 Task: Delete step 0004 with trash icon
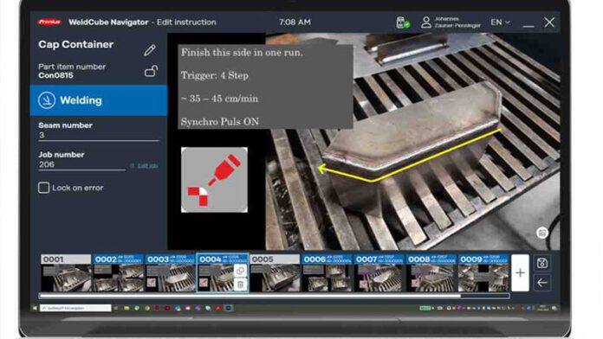click(240, 285)
